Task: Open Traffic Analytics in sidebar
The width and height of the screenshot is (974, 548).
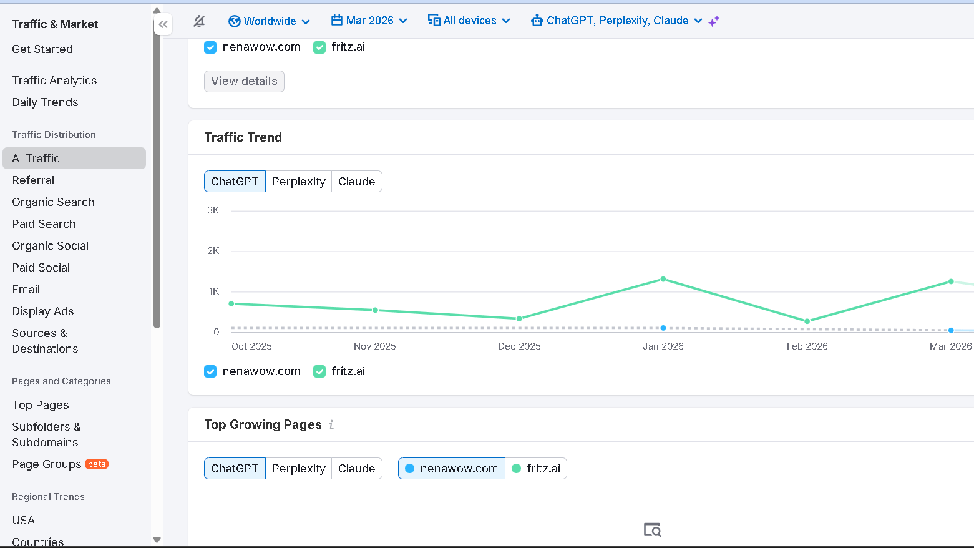Action: [x=54, y=81]
